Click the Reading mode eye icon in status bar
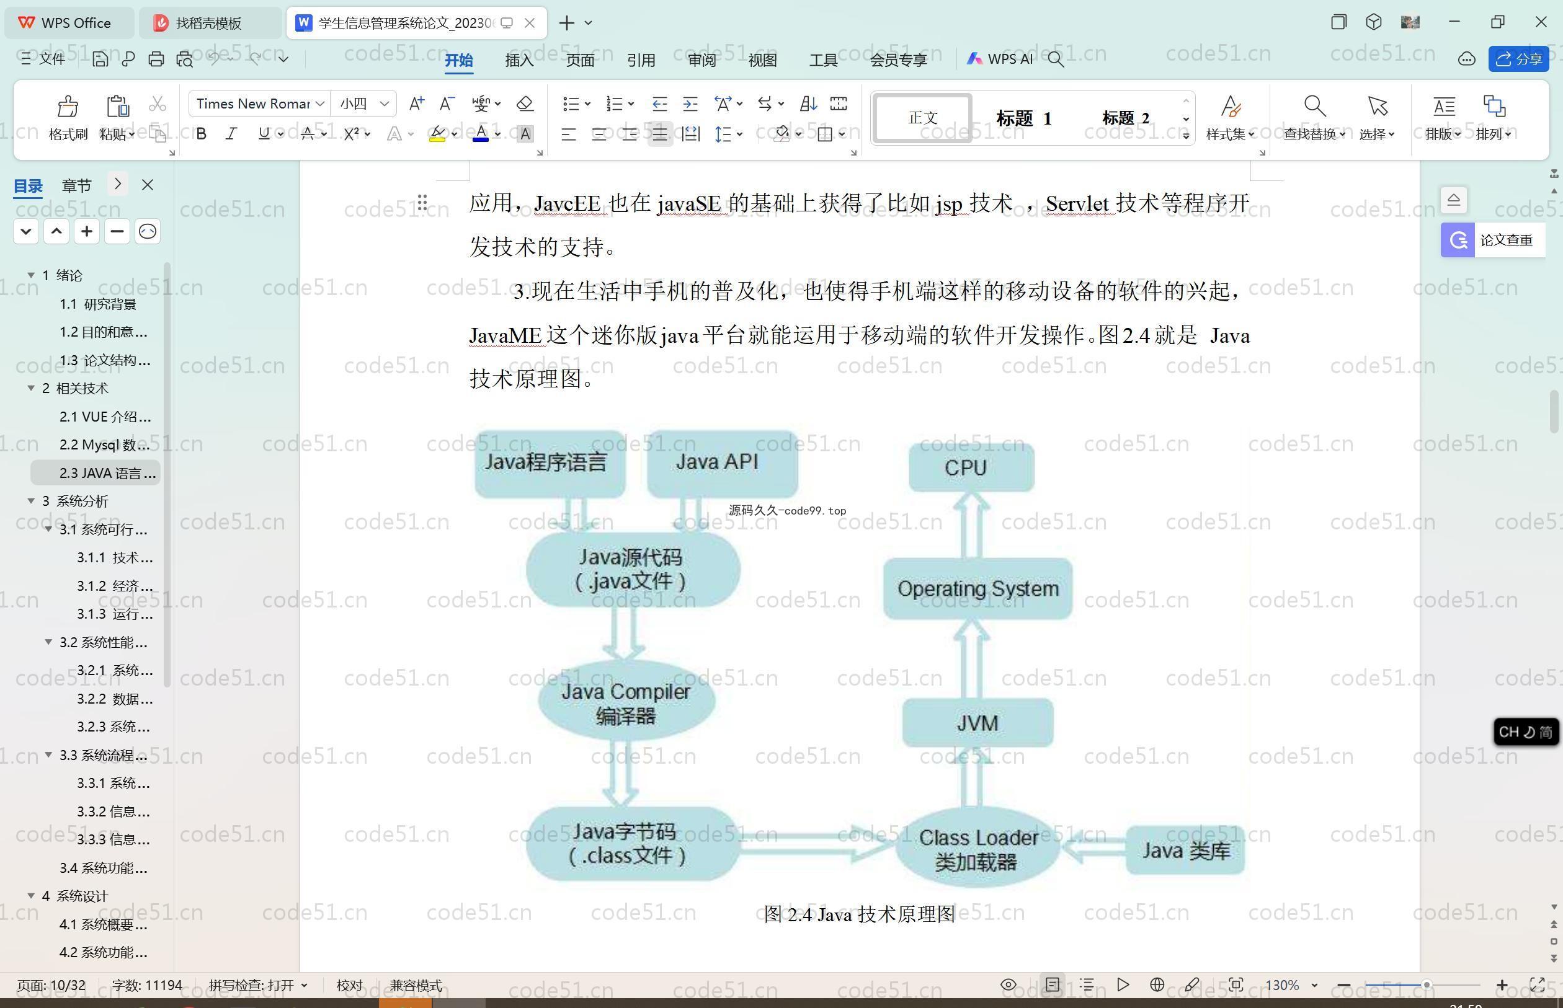 1009,984
